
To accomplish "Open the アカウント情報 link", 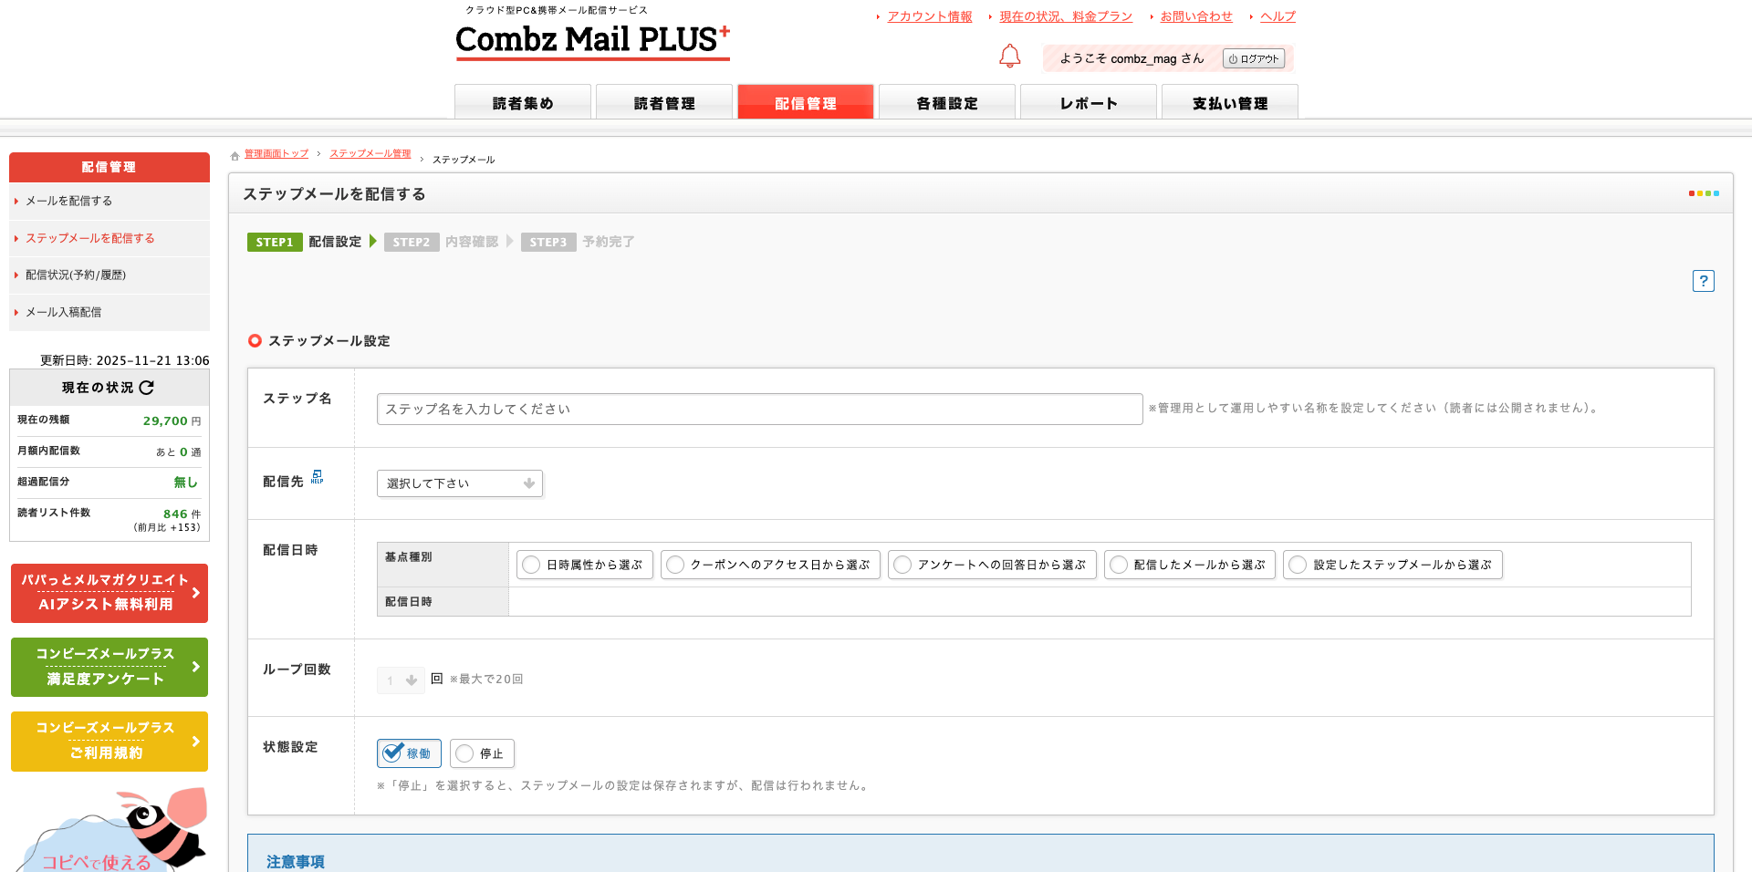I will [929, 16].
